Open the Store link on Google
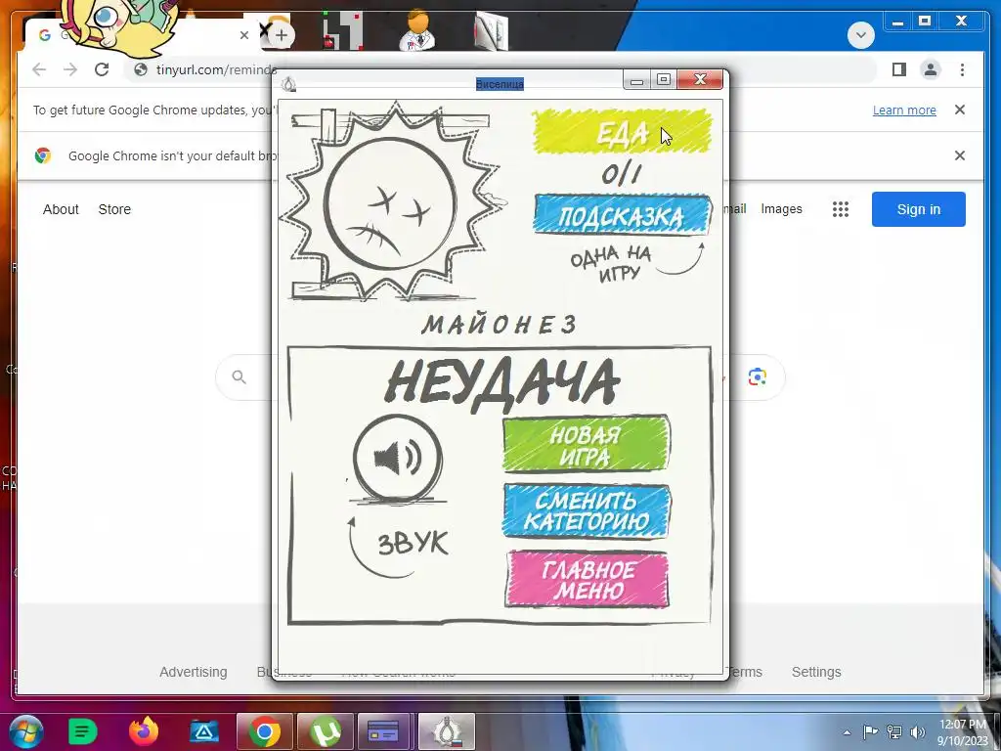Screen dimensions: 1001x751 114,209
